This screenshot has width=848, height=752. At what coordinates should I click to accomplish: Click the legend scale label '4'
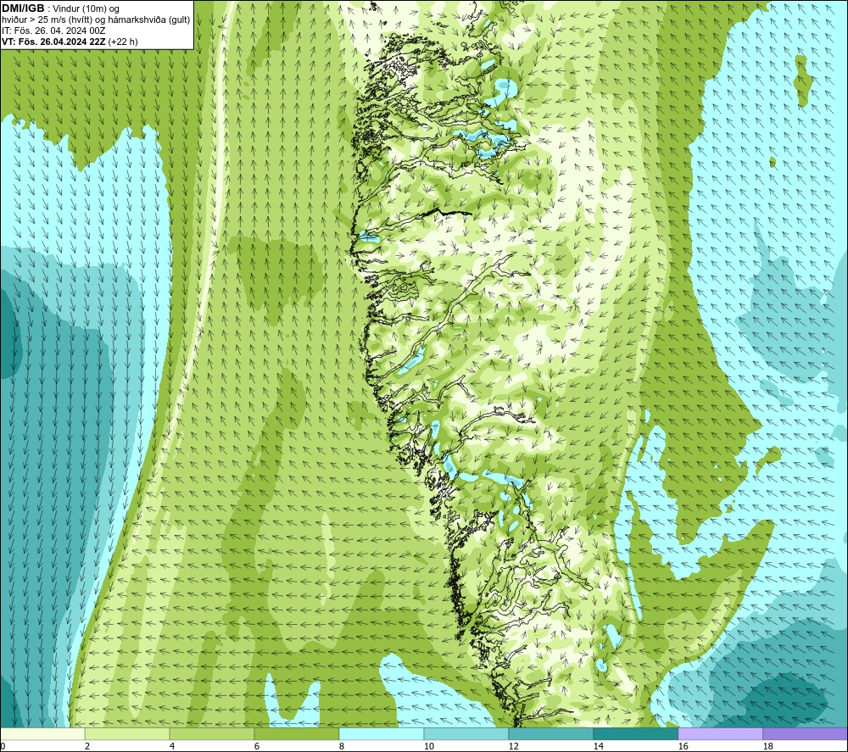(x=172, y=746)
